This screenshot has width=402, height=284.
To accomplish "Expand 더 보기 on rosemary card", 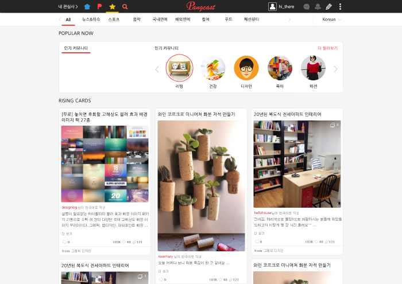I will click(163, 271).
